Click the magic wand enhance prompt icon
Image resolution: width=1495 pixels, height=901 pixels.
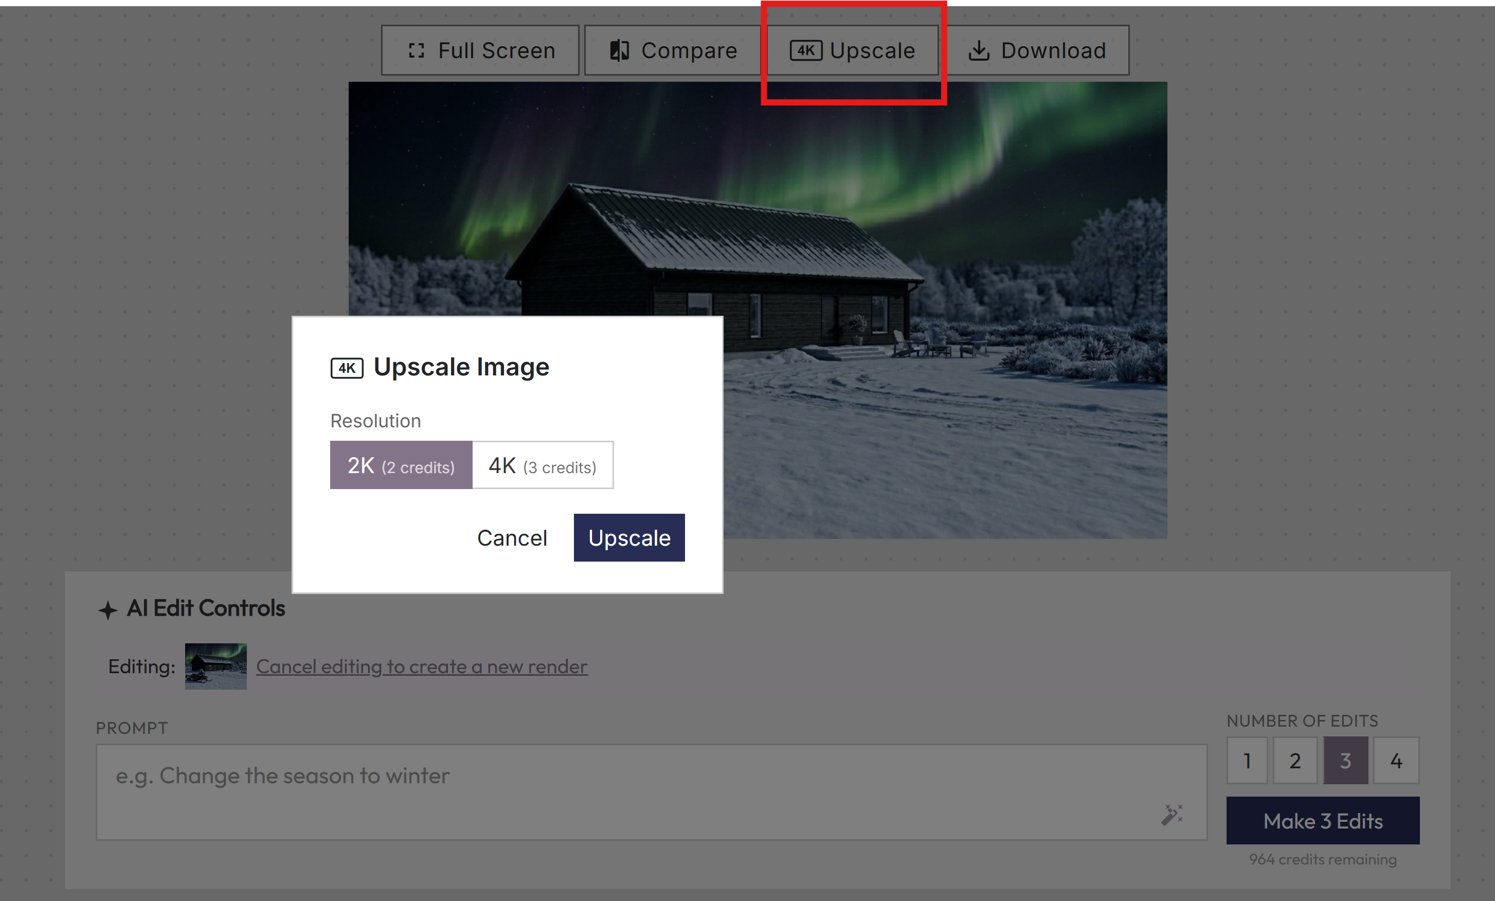pos(1172,815)
